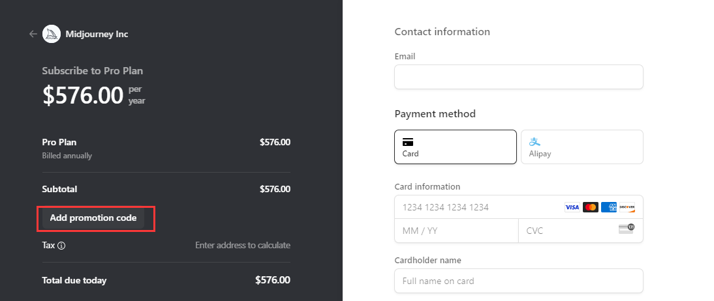
Task: Click the 'Payment method' heading
Action: point(435,113)
